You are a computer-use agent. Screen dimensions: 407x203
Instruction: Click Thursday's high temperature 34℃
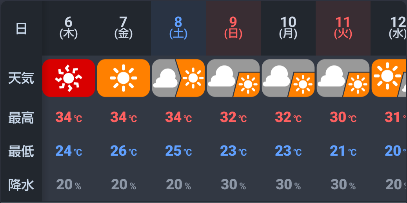tap(69, 118)
